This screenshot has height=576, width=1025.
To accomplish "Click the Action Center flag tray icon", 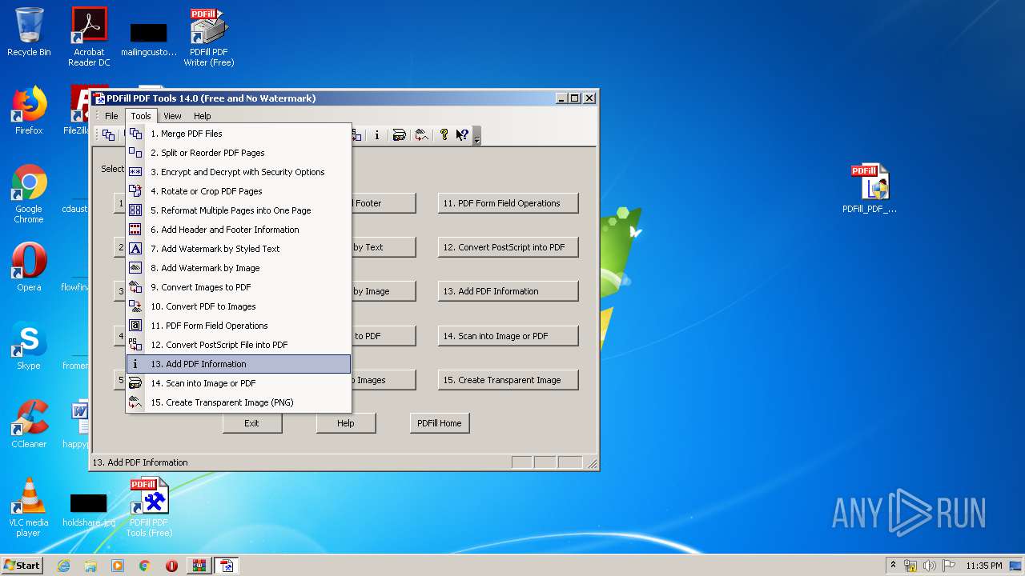I will coord(949,566).
